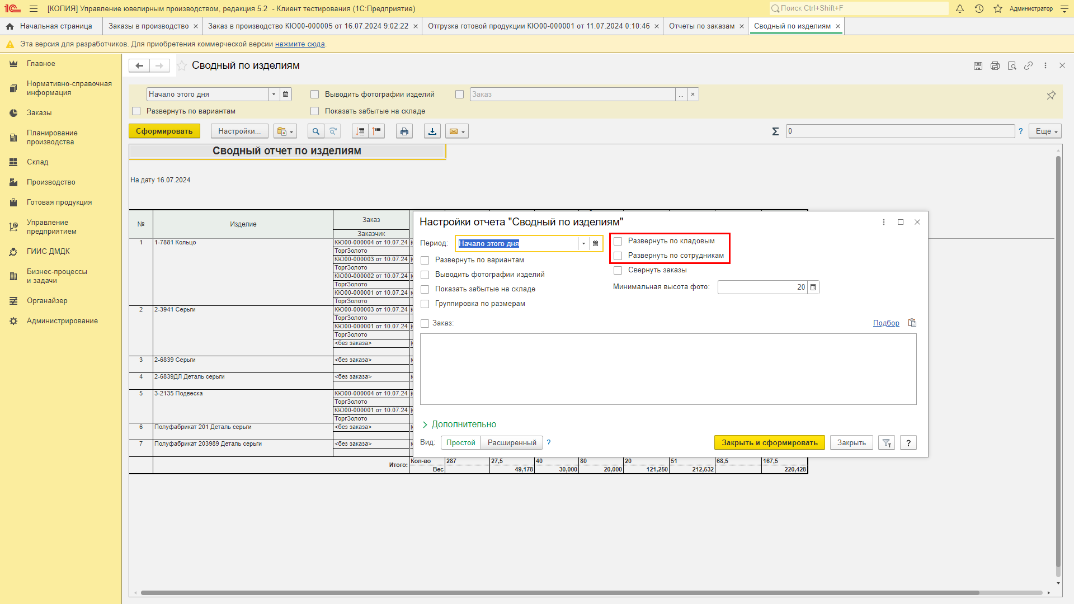Click the pin icon on settings panel
Viewport: 1074px width, 604px height.
coord(1051,95)
